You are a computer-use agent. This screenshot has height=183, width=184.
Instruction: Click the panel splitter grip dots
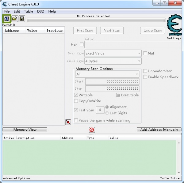click(92, 134)
